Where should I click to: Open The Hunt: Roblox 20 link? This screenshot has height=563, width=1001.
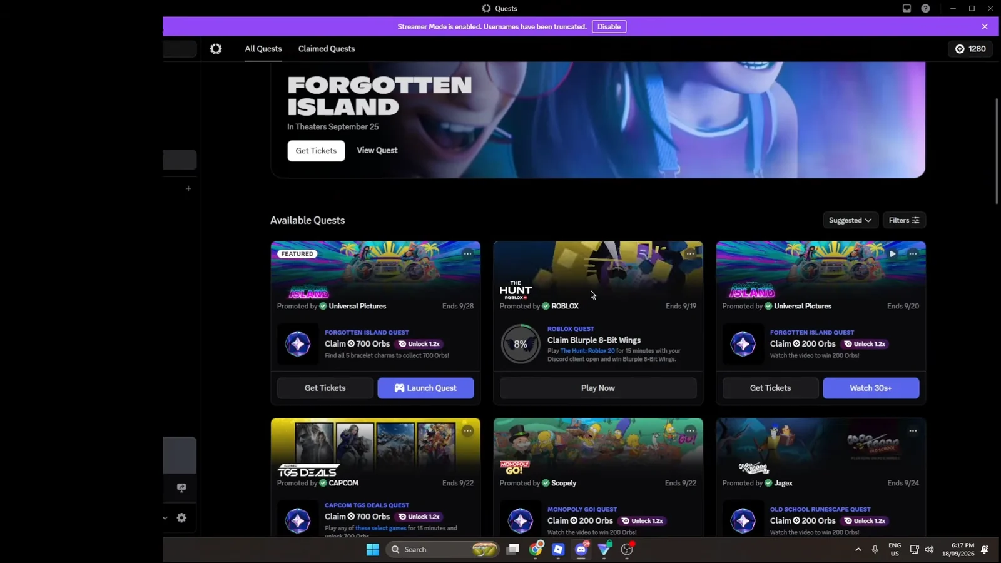(587, 351)
